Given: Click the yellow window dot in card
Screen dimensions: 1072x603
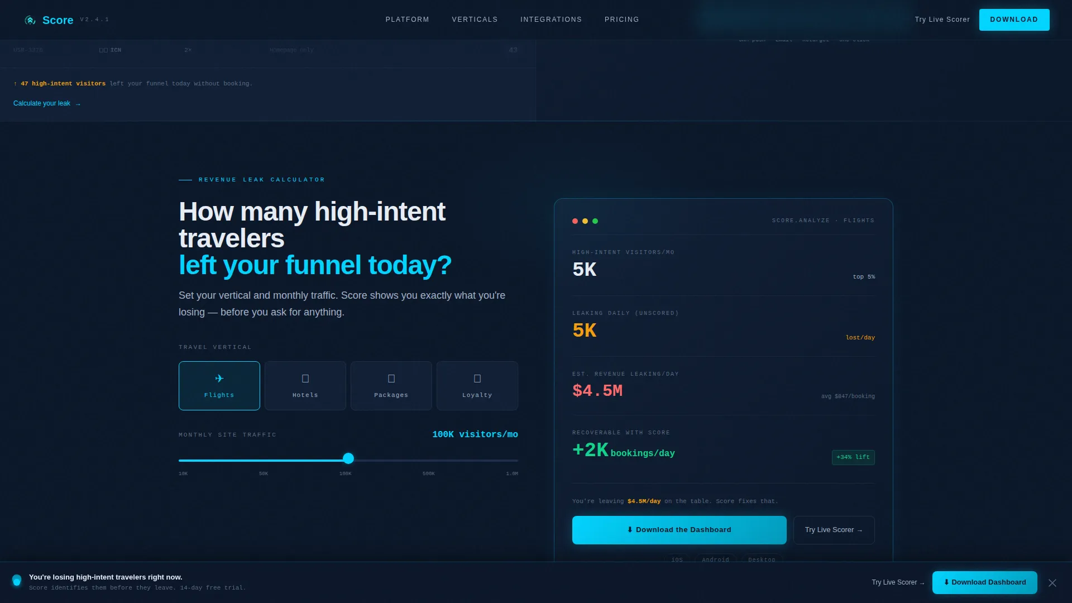Looking at the screenshot, I should coord(585,221).
